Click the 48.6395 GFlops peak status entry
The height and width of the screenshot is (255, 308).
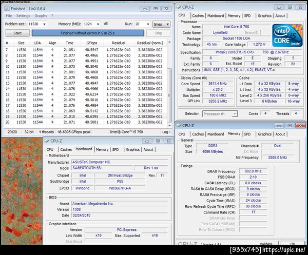click(x=74, y=132)
